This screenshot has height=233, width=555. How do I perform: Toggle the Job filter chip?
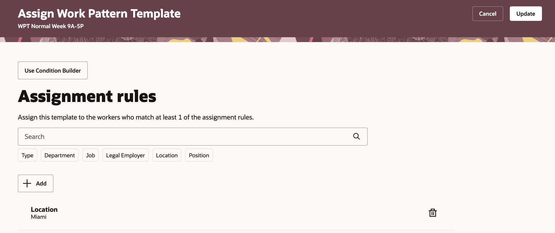point(90,155)
